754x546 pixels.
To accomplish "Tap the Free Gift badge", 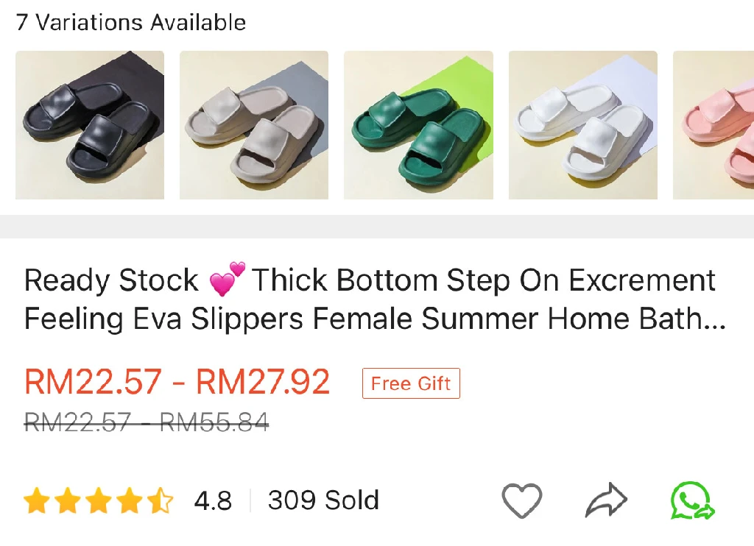I will (411, 383).
